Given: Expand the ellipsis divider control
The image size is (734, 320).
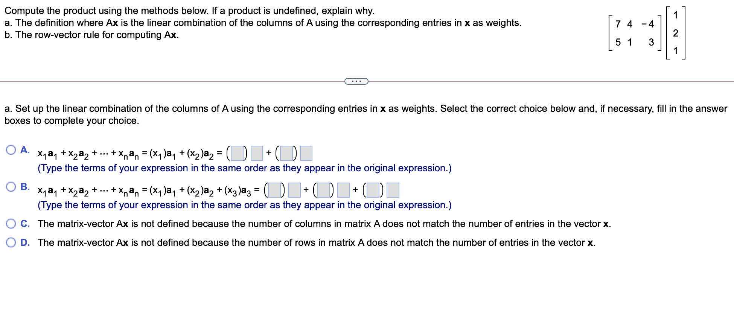Looking at the screenshot, I should (356, 81).
